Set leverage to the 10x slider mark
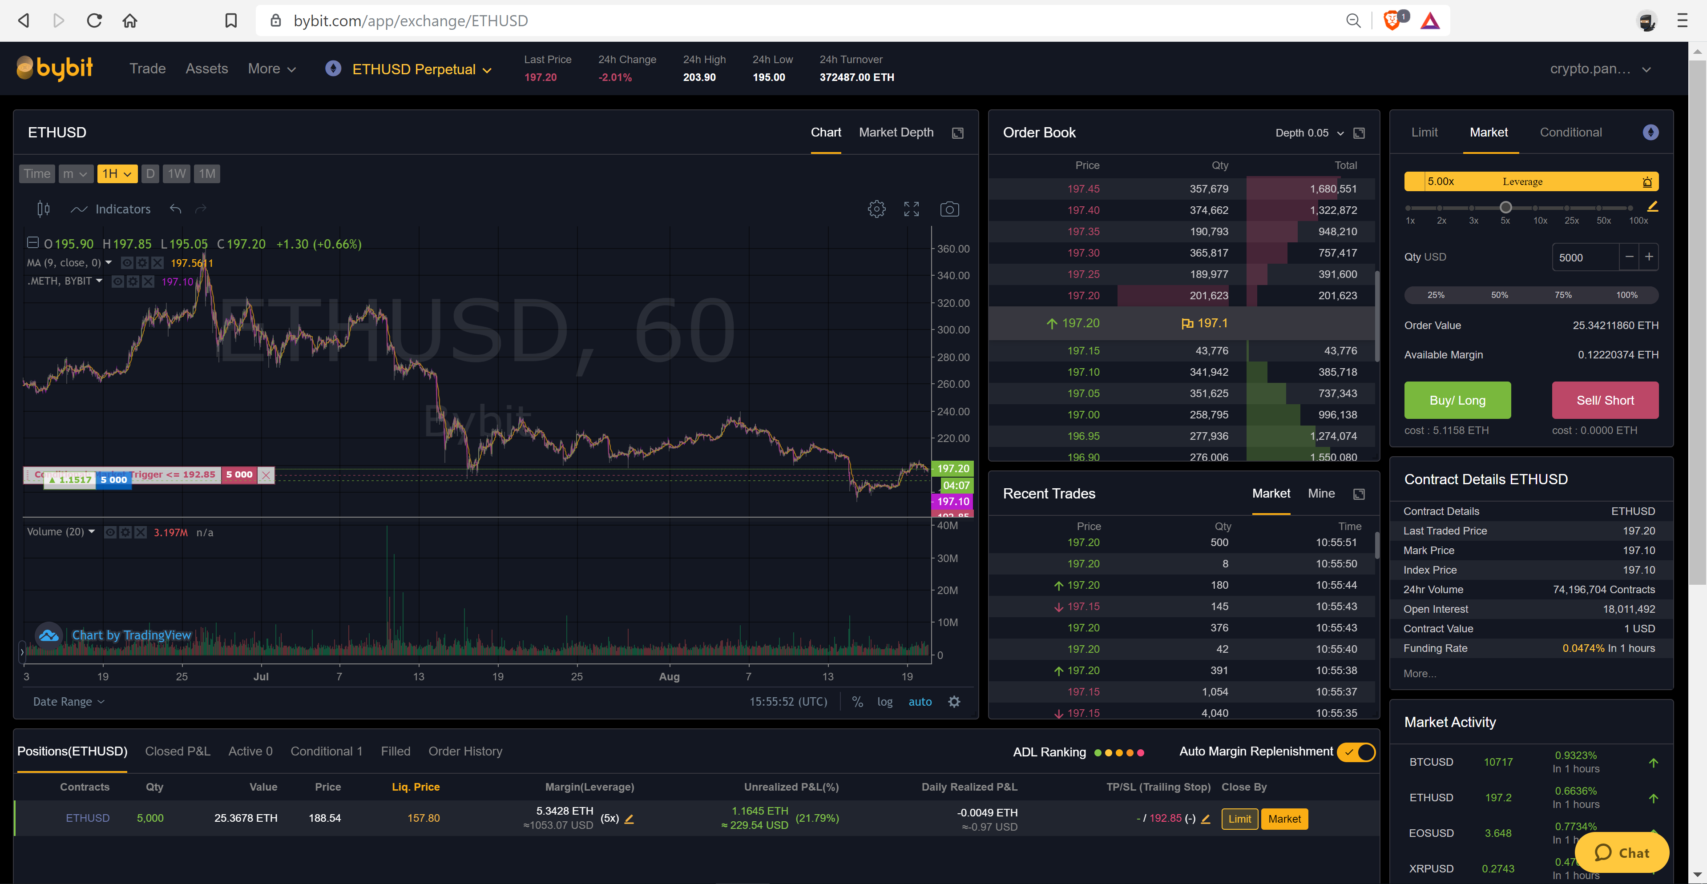1707x884 pixels. coord(1535,208)
